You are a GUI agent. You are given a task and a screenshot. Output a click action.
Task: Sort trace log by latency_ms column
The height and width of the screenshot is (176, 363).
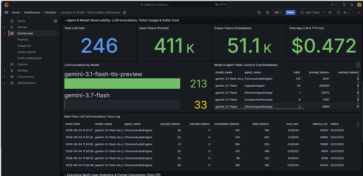coord(319,124)
